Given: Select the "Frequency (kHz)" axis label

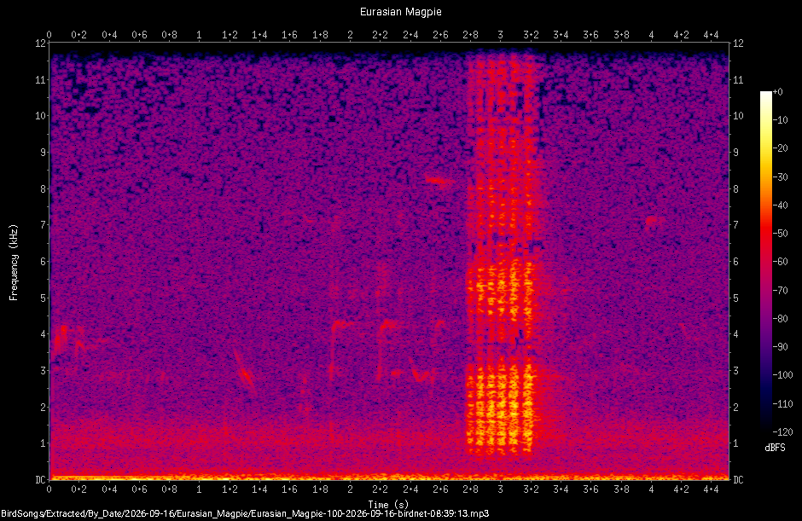Looking at the screenshot, I should [14, 263].
